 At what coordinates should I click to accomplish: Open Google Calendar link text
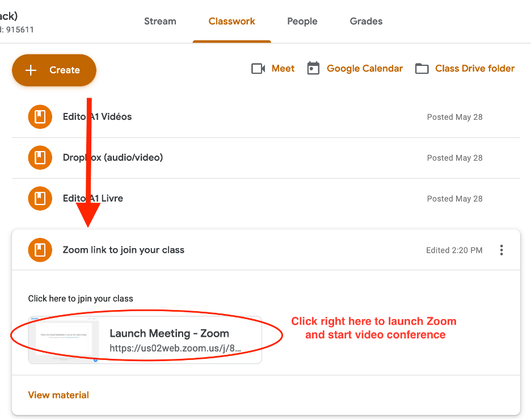[x=365, y=69]
